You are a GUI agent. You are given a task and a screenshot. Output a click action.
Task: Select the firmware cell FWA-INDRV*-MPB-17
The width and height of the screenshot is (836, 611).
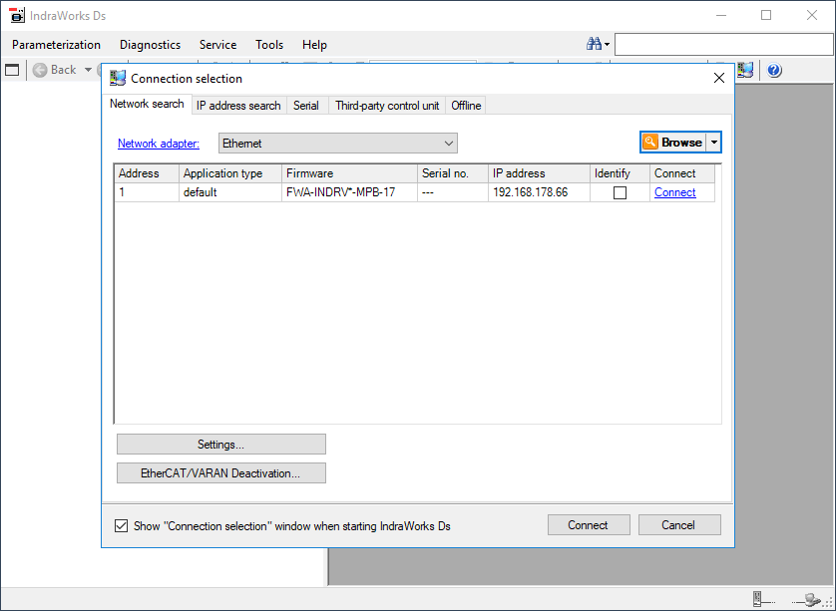coord(350,192)
